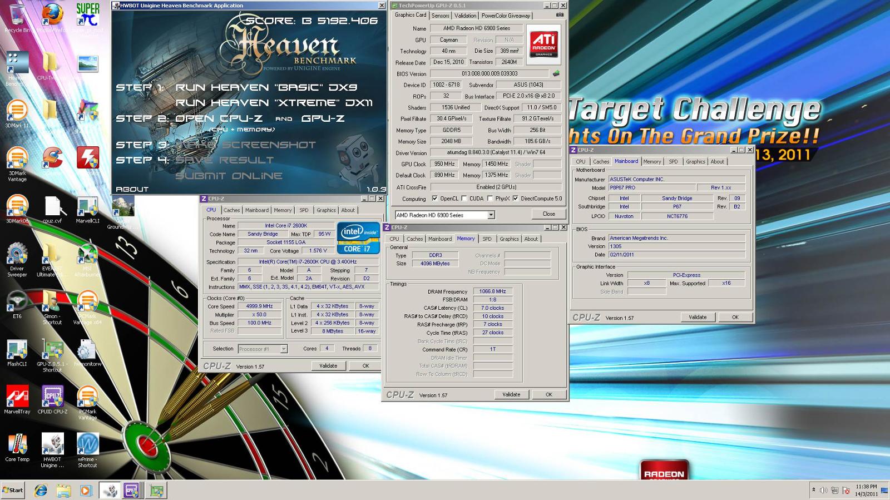
Task: Click the Start button
Action: pyautogui.click(x=13, y=490)
